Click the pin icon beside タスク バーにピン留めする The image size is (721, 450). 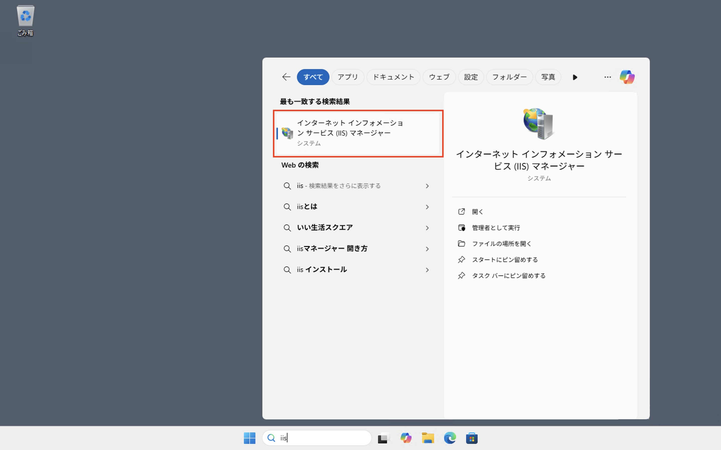[461, 275]
